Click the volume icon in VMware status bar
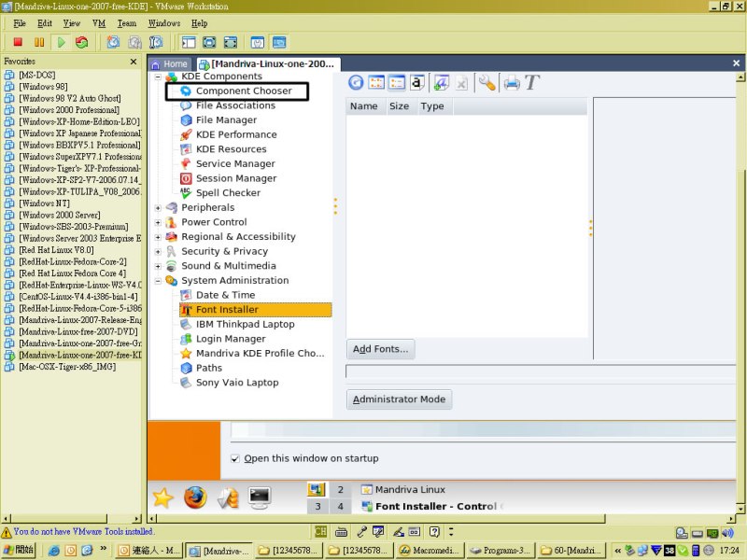Viewport: 747px width, 560px height. 727,532
